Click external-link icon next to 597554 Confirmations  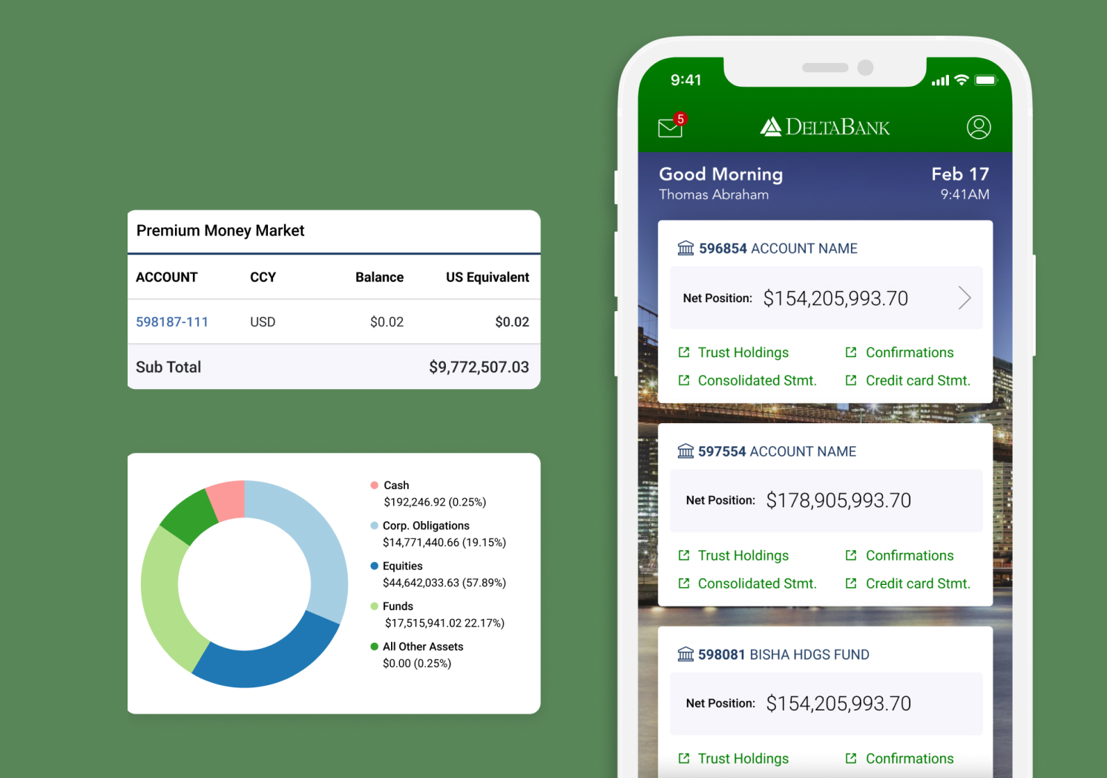click(851, 555)
